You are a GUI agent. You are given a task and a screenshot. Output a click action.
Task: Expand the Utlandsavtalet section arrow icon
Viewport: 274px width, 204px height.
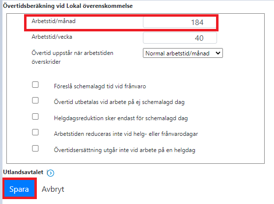pos(51,173)
